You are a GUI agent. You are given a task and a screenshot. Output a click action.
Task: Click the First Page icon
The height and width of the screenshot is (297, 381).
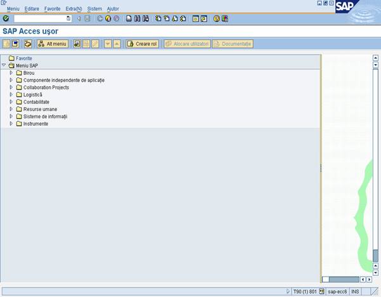click(x=158, y=18)
